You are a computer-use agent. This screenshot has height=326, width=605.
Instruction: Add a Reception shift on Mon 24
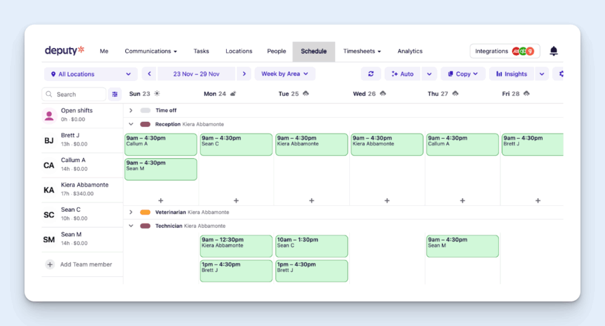236,201
